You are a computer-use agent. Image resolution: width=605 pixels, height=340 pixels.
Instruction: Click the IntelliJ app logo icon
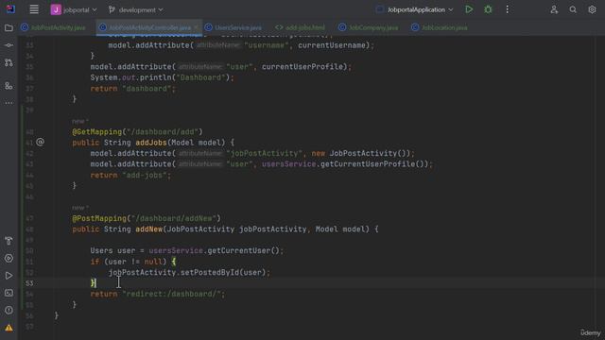10,9
